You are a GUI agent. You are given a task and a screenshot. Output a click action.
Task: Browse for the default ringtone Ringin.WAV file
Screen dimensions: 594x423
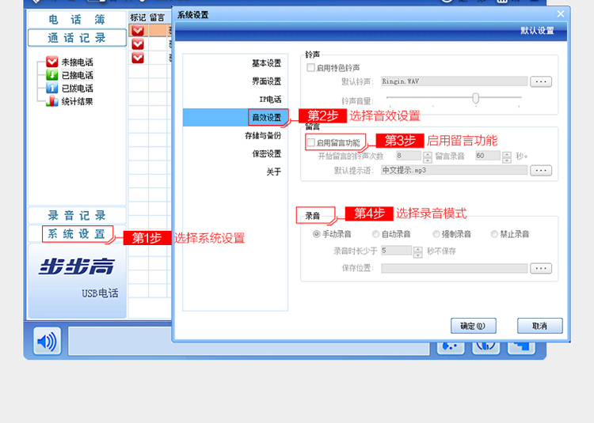[x=541, y=81]
